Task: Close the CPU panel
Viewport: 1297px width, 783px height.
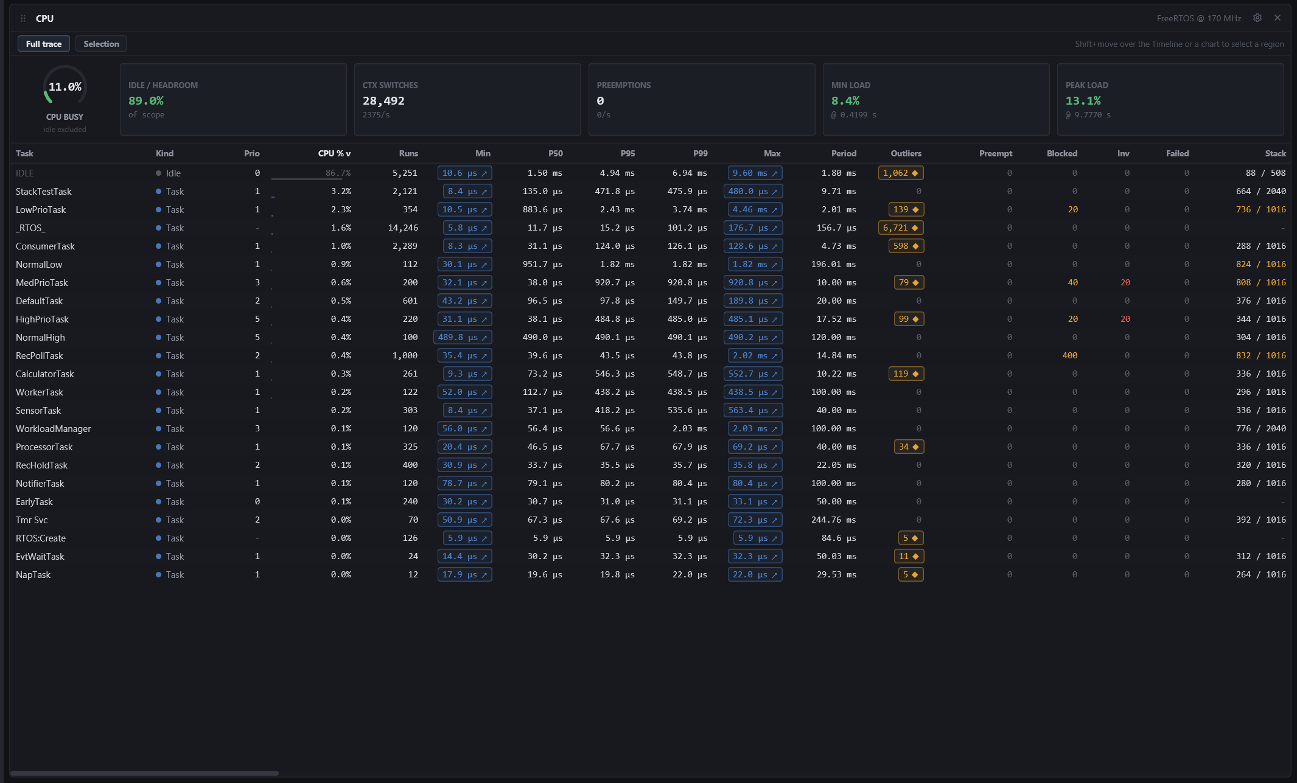Action: click(x=1278, y=18)
